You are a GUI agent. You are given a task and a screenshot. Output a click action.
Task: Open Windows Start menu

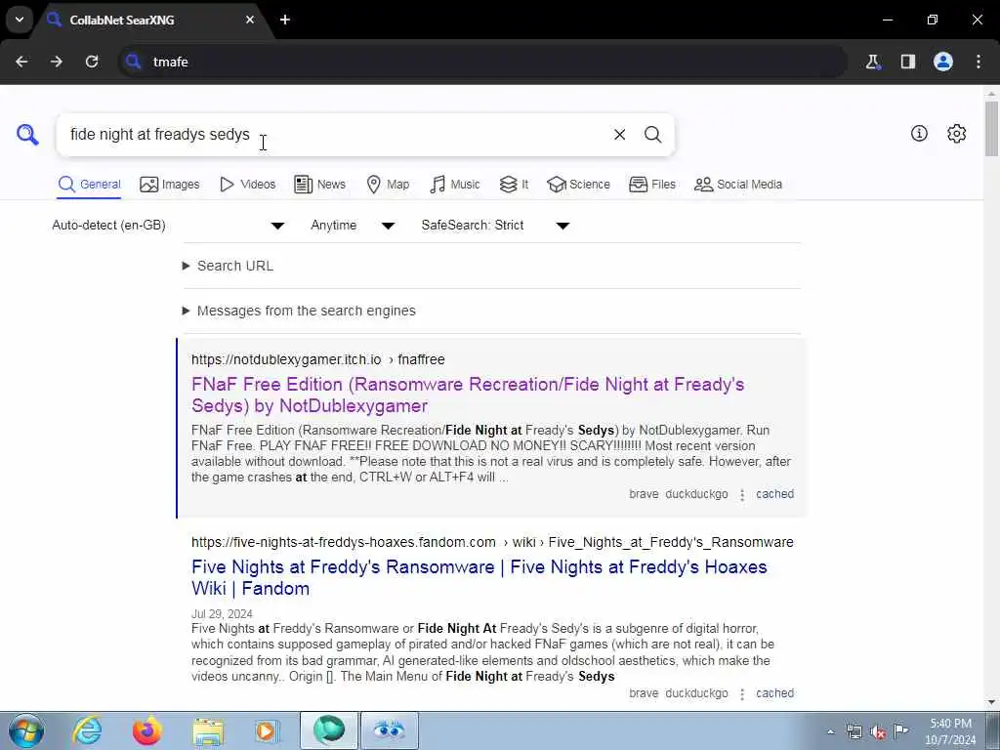pyautogui.click(x=26, y=730)
